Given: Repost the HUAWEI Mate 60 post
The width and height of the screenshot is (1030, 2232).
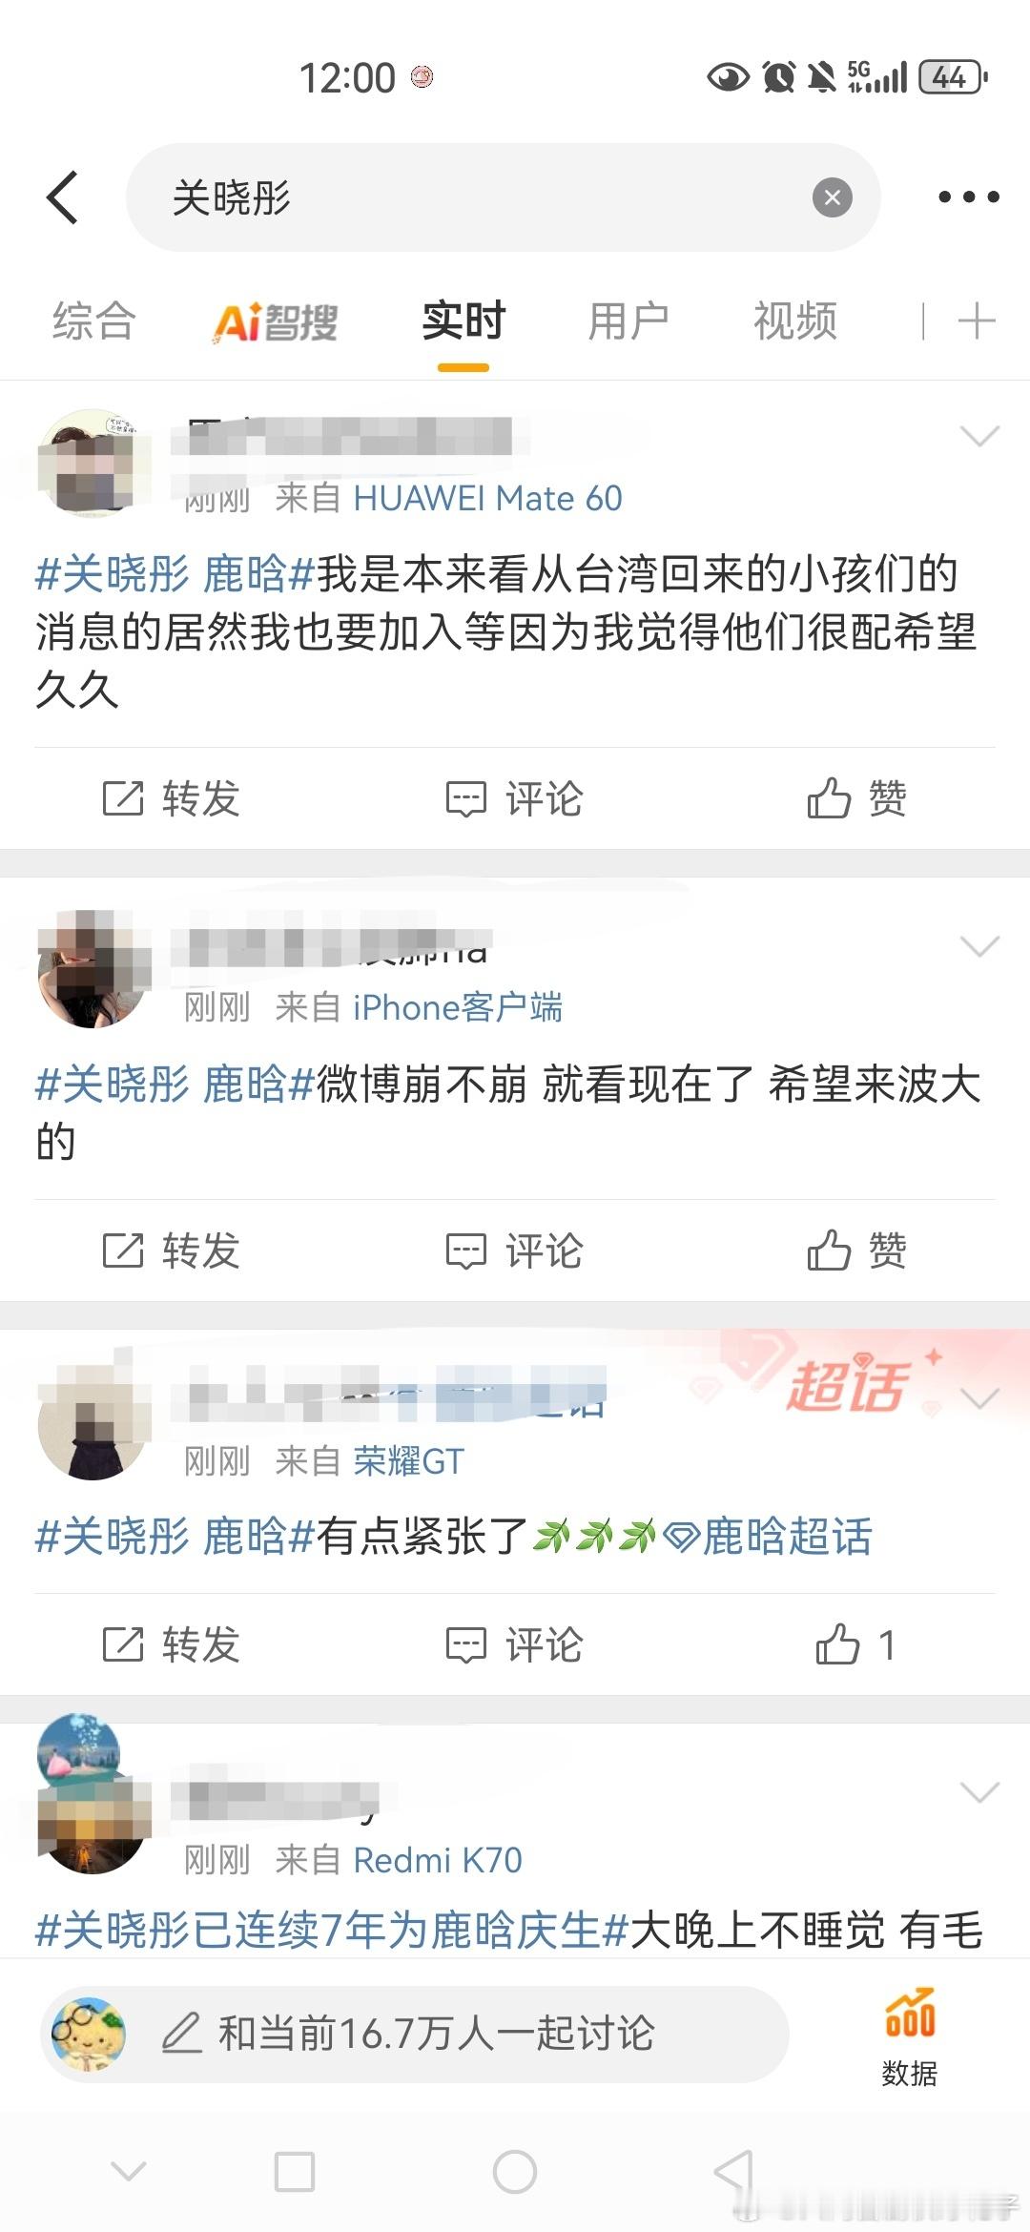Looking at the screenshot, I should point(172,798).
